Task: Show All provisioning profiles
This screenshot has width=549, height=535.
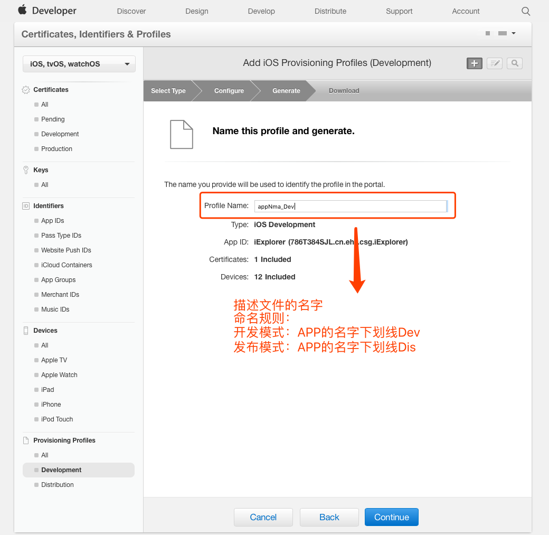Action: pyautogui.click(x=45, y=455)
